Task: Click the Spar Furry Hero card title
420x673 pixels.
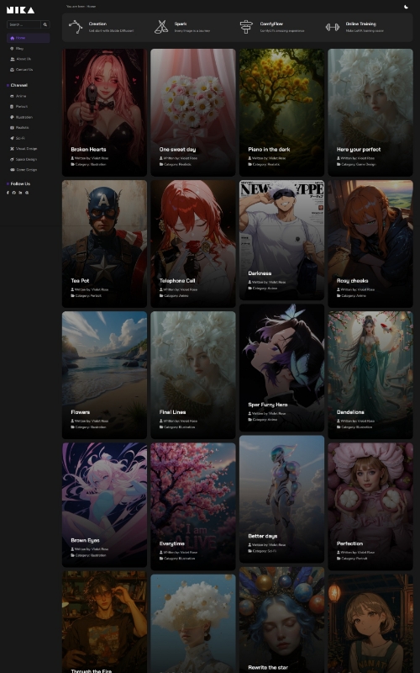Action: click(268, 405)
